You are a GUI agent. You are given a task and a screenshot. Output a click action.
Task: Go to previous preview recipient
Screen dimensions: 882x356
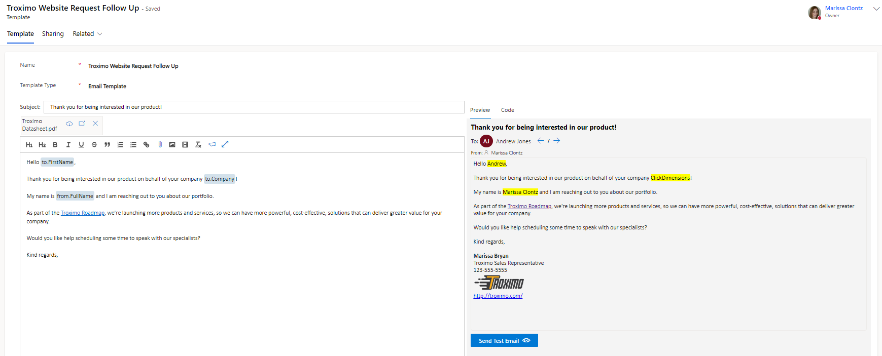541,141
